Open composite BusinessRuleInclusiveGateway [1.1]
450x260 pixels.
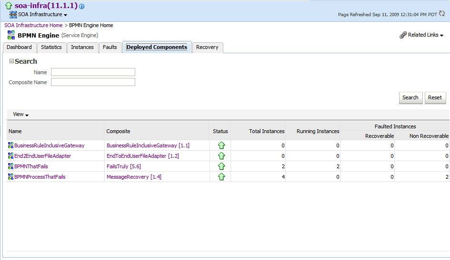(x=148, y=145)
